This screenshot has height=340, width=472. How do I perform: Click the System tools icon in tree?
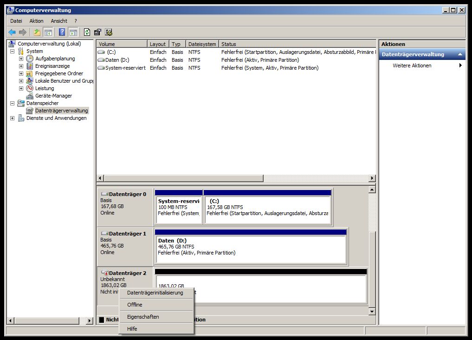coord(21,51)
